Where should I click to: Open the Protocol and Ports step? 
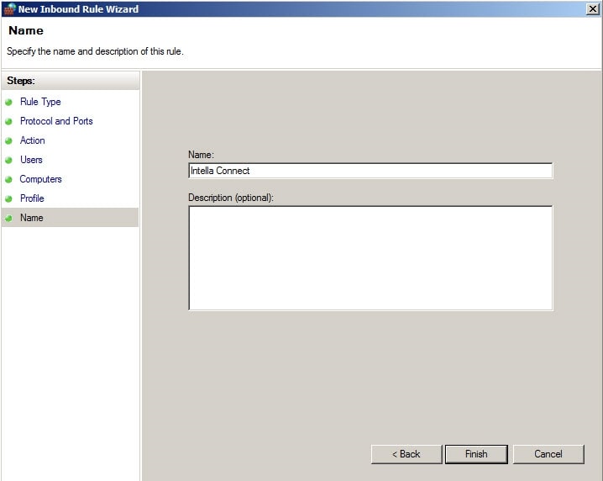tap(56, 121)
